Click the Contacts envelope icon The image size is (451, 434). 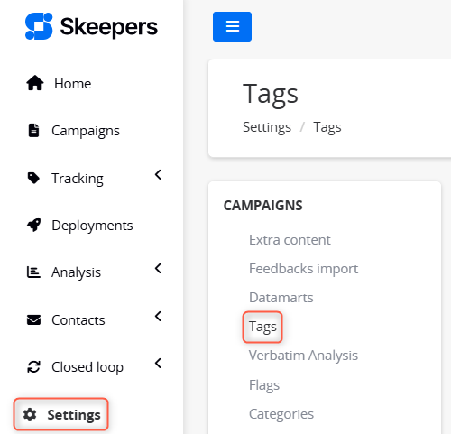(33, 319)
